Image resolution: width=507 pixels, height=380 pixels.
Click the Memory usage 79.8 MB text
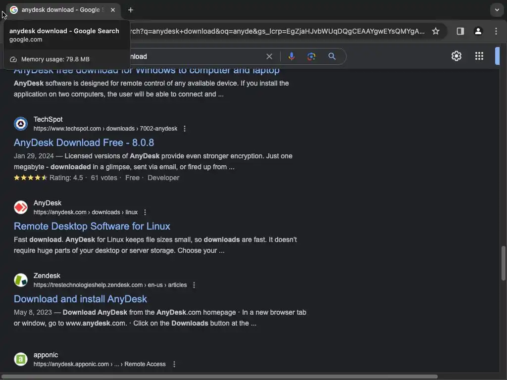click(x=55, y=59)
